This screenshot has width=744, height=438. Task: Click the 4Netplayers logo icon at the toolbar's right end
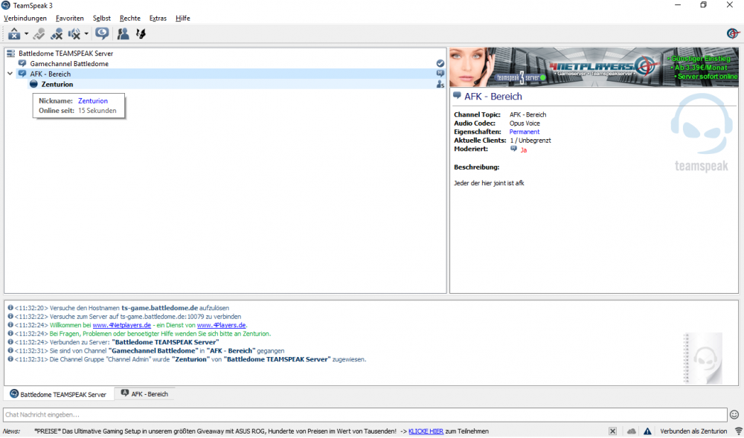tap(733, 33)
